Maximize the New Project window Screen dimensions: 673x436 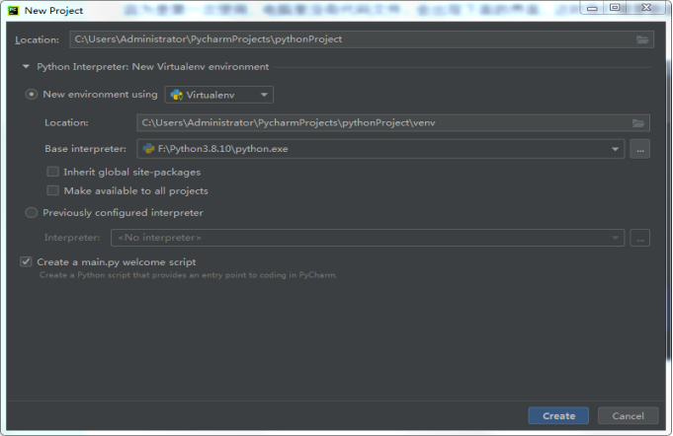click(x=615, y=7)
